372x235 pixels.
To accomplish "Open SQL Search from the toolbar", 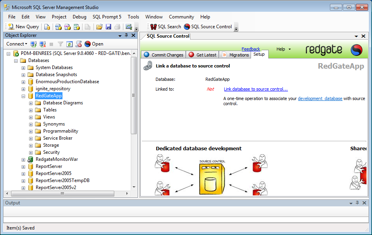I will [166, 27].
